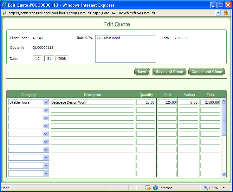
Task: Click Cancel and Close button
Action: (207, 72)
